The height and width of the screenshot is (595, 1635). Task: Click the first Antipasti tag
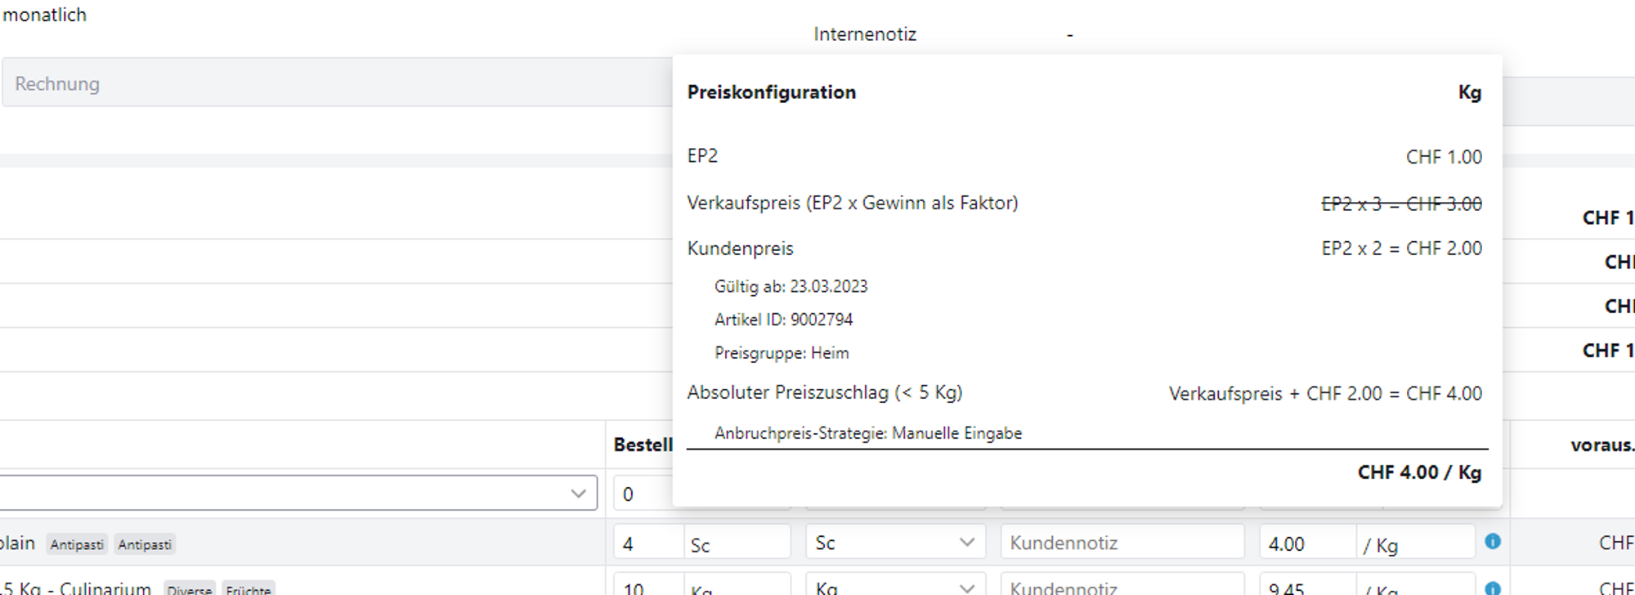coord(77,544)
